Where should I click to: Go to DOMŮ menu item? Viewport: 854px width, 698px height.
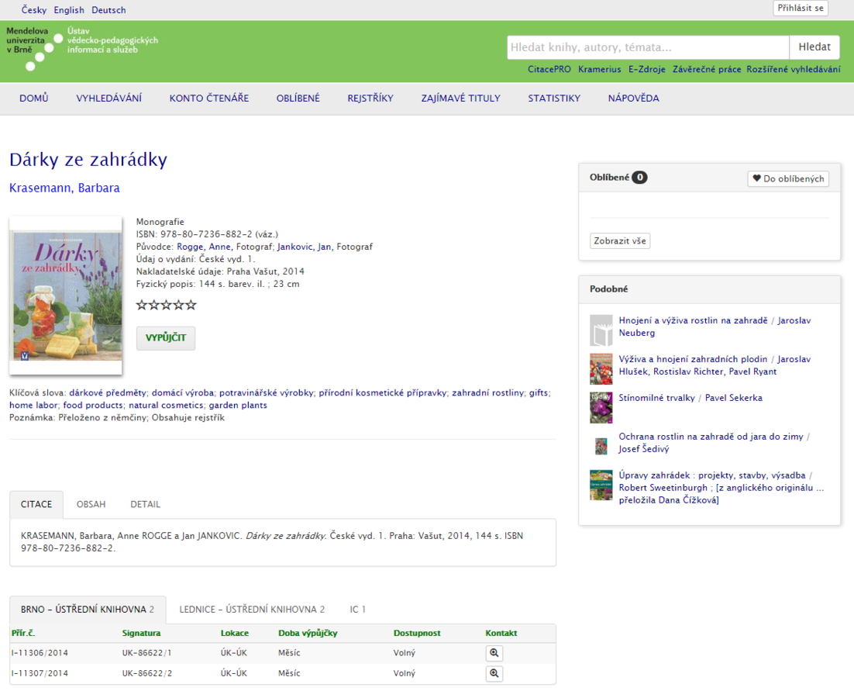(34, 98)
